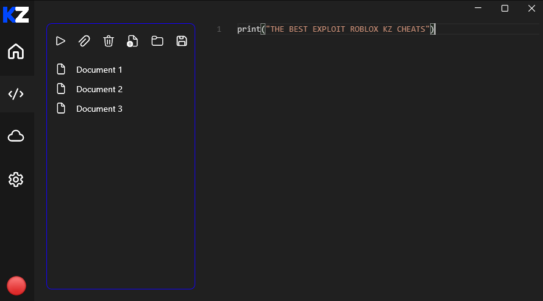Execute script with the play icon

(60, 42)
